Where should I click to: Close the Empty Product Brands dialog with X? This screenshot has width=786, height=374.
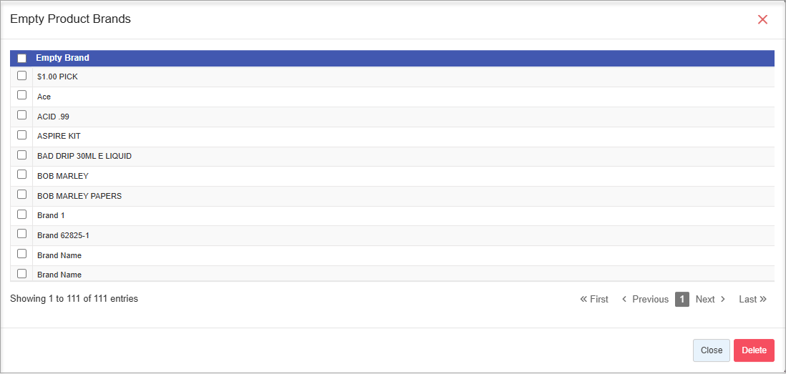click(x=762, y=20)
